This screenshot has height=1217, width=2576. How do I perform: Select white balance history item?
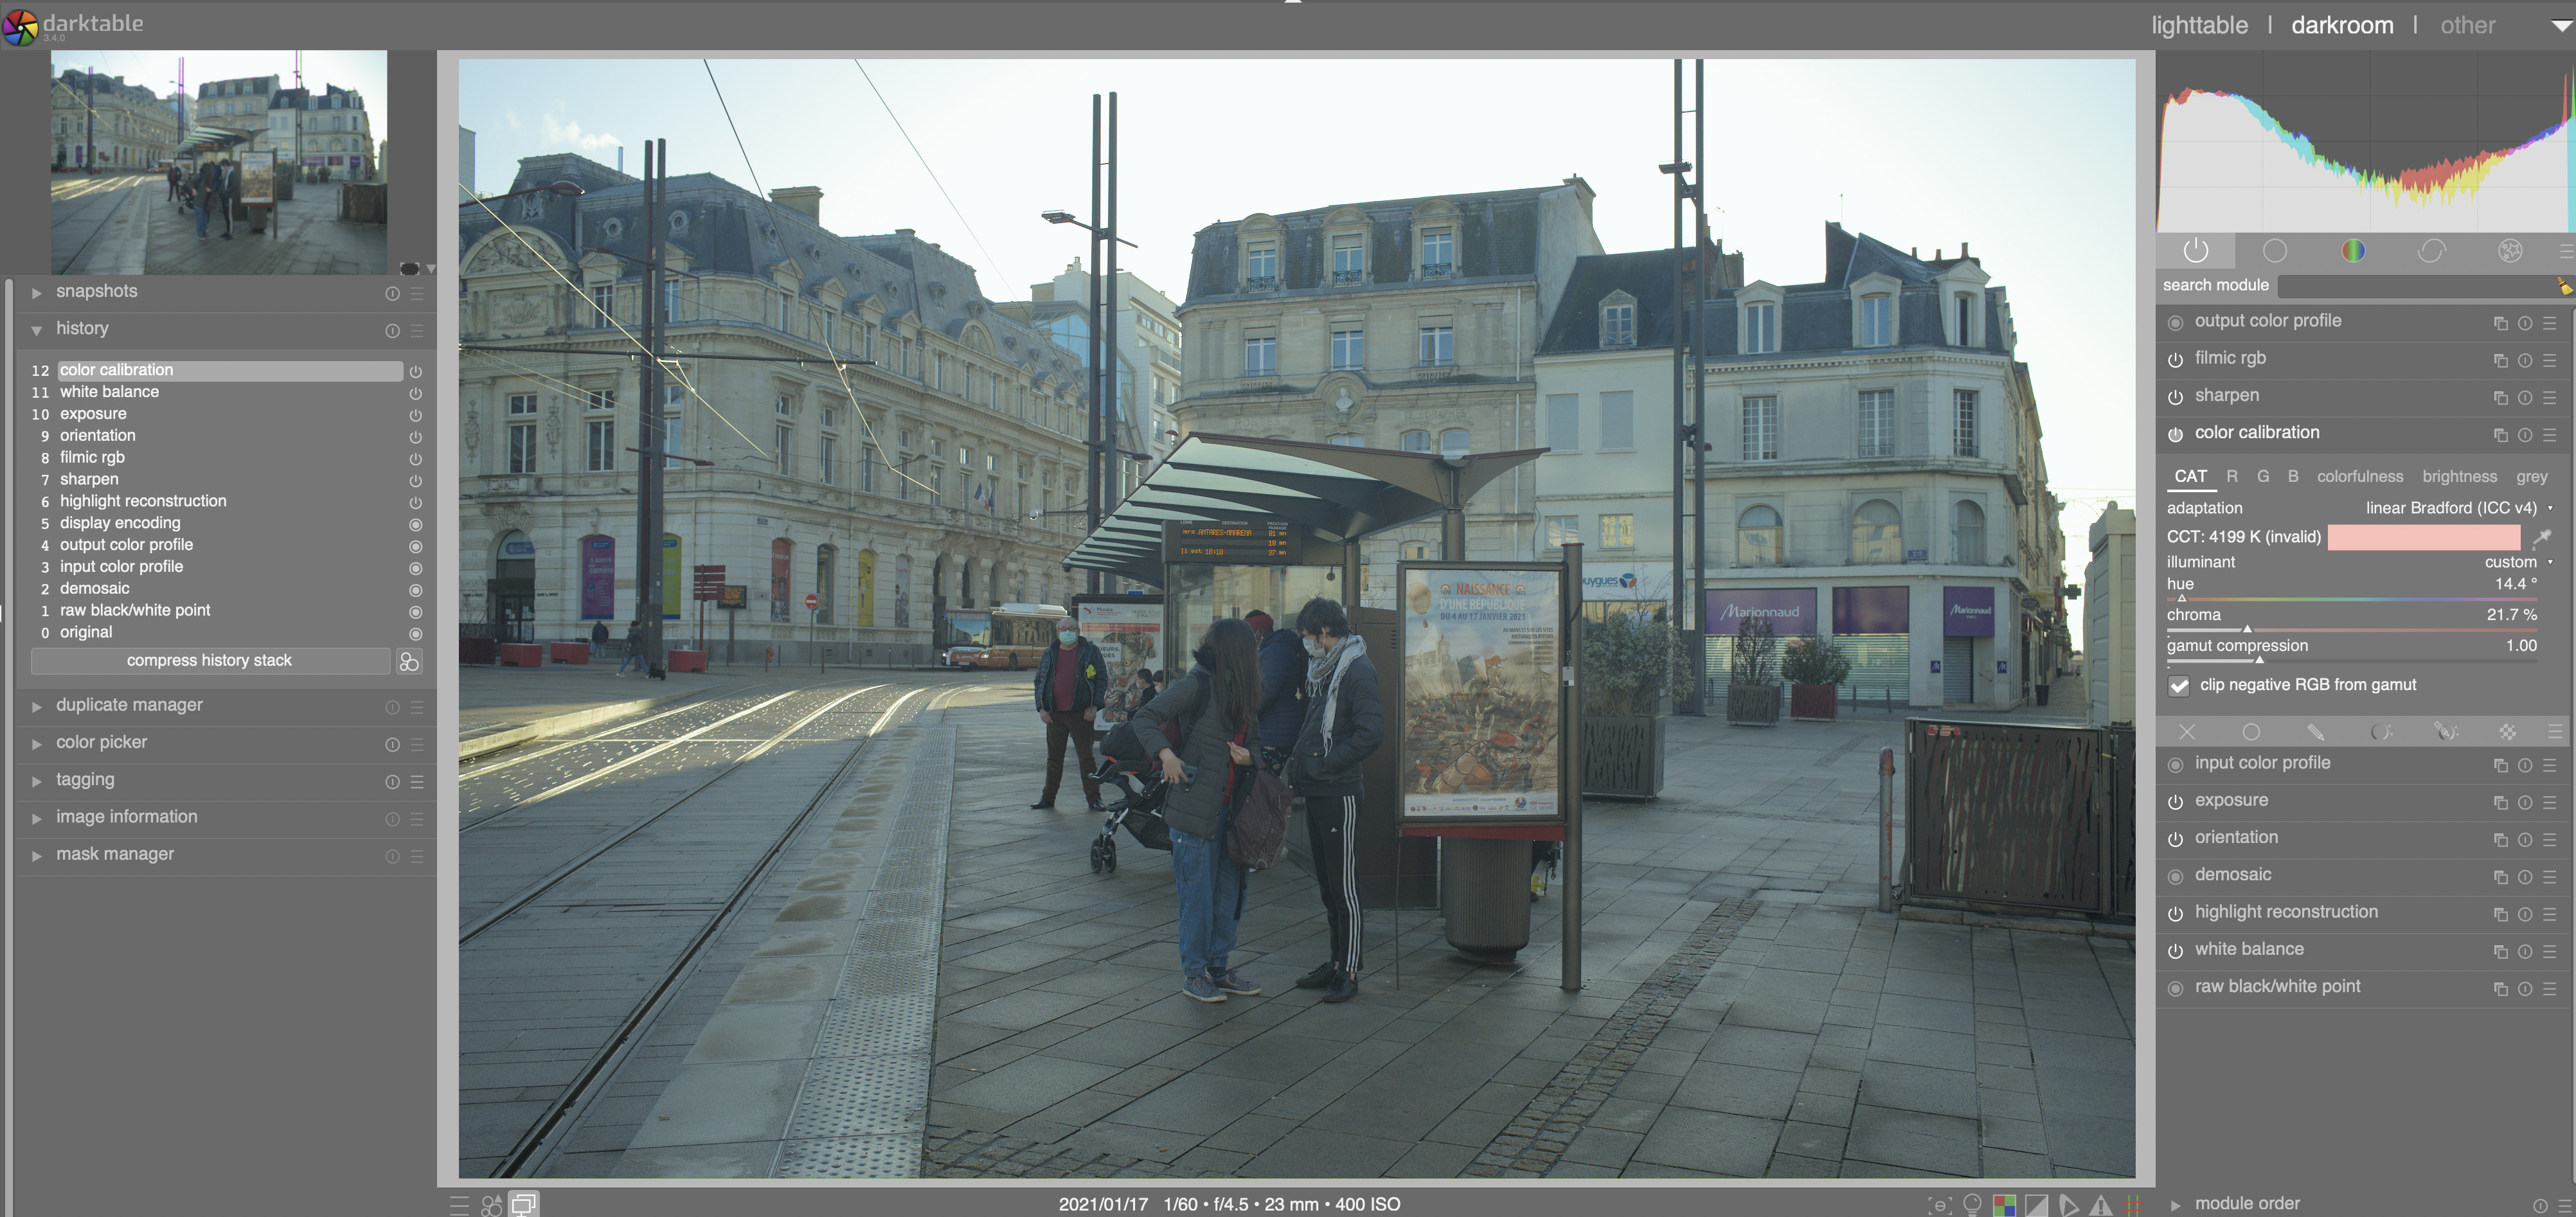(x=110, y=392)
